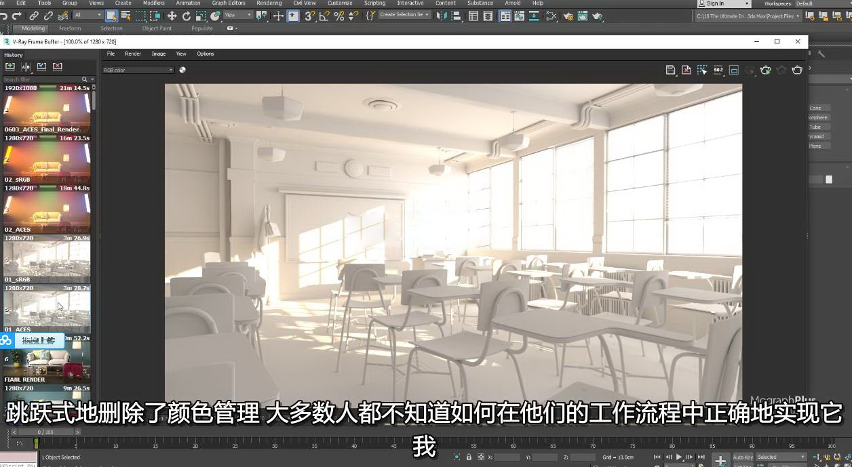Toggle the VFB region render icon
This screenshot has width=852, height=467.
(x=733, y=70)
